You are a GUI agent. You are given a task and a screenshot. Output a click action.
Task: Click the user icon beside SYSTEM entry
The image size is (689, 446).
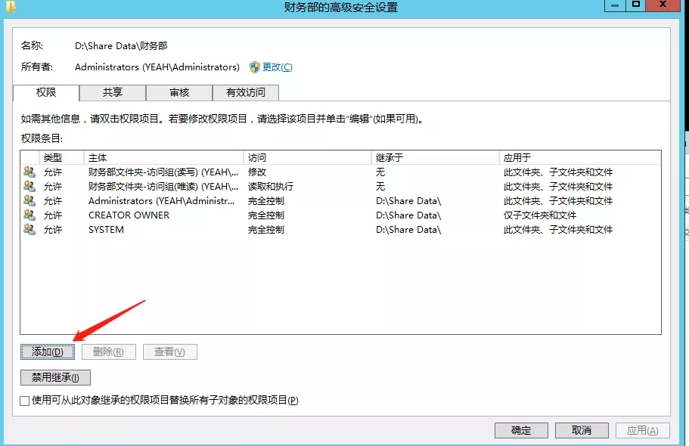tap(29, 230)
